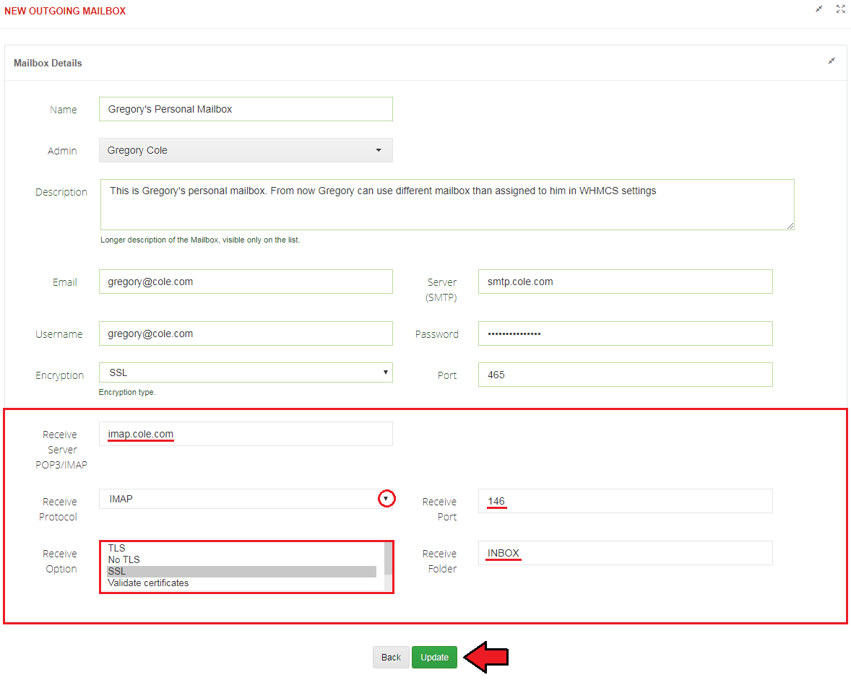Click the 'Encryption type.' hint text
This screenshot has width=851, height=680.
click(x=127, y=392)
